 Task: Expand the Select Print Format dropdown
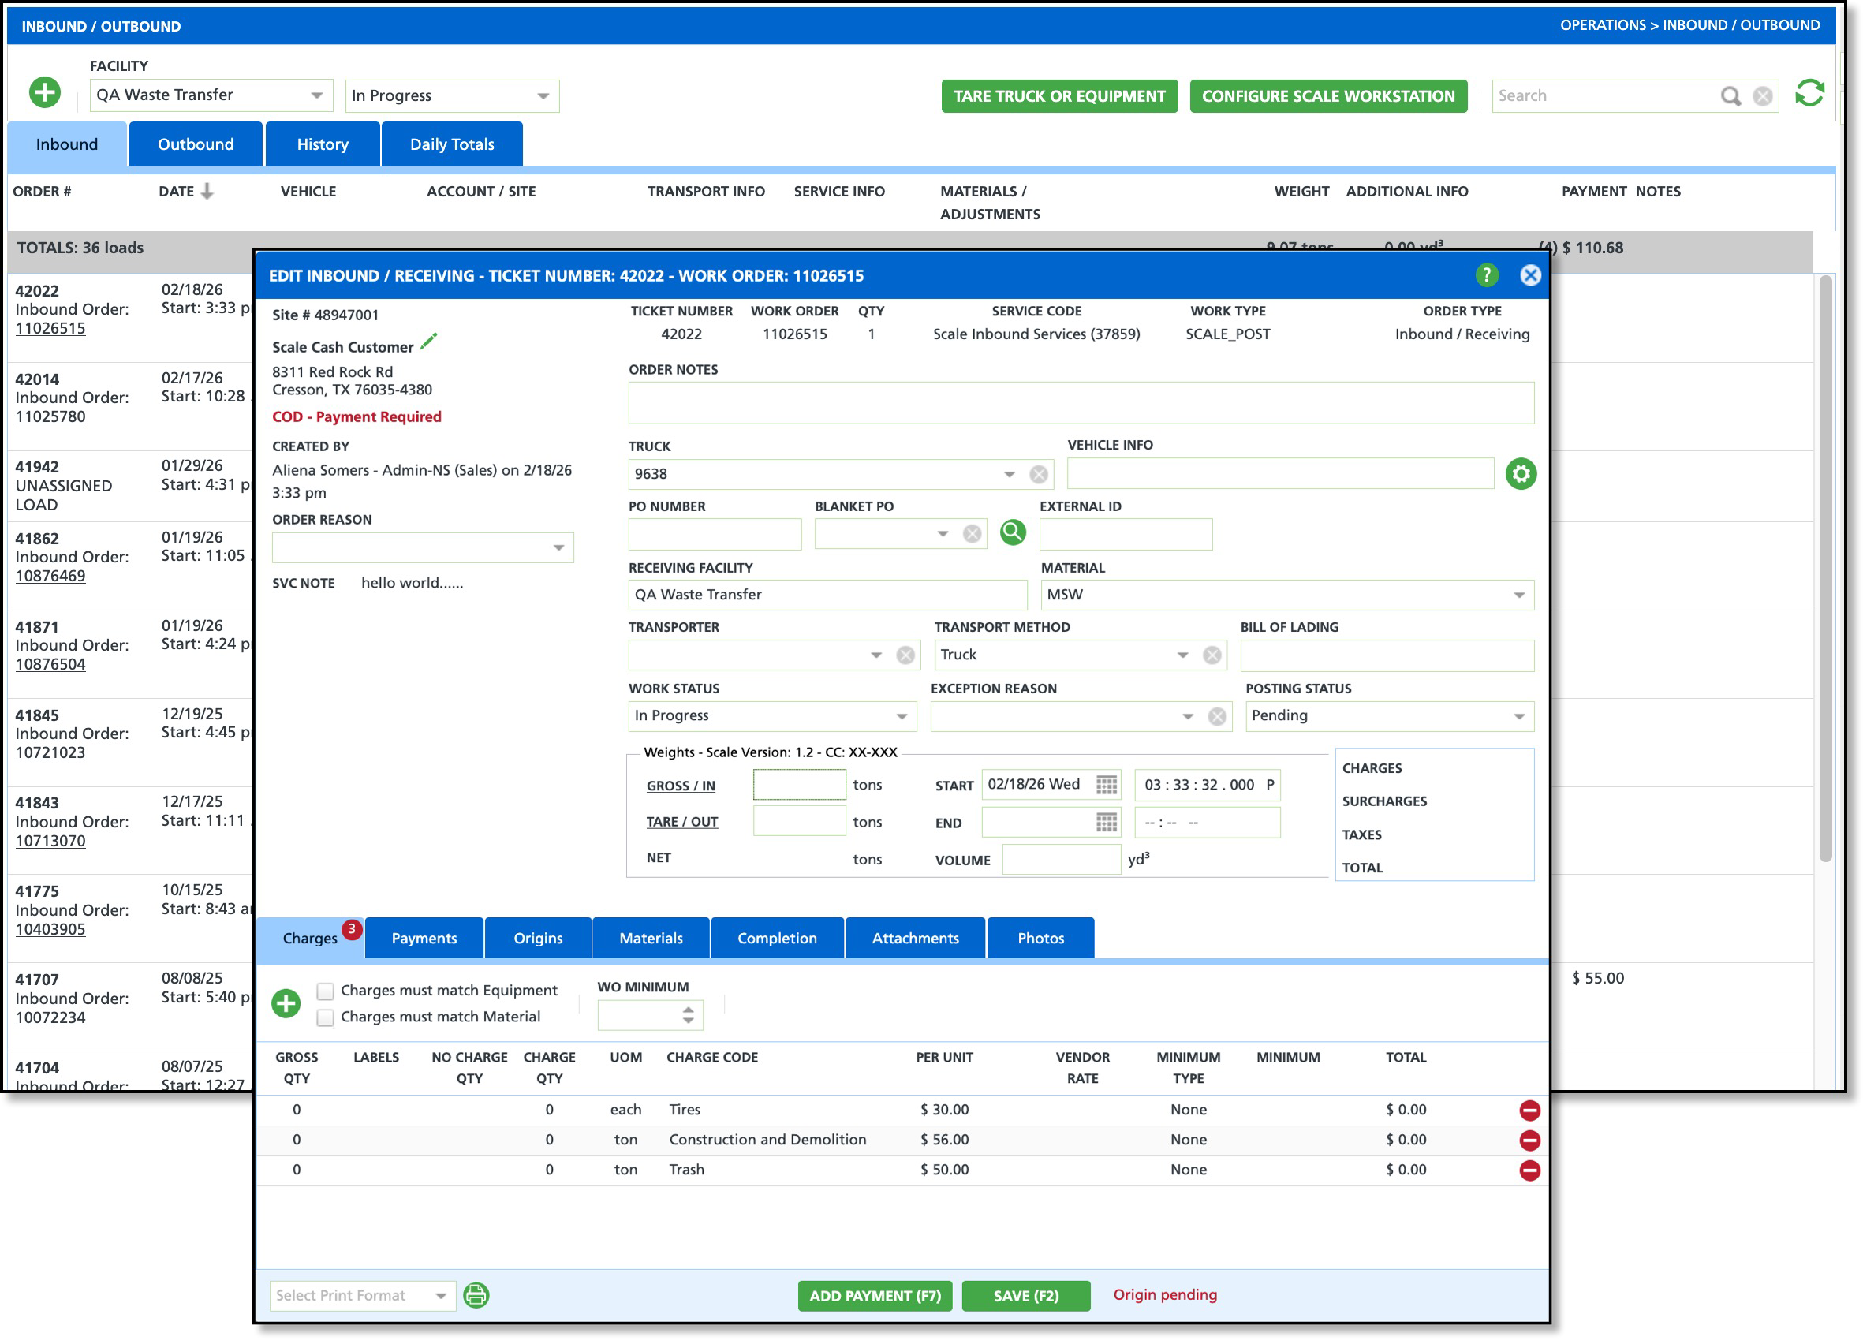441,1297
